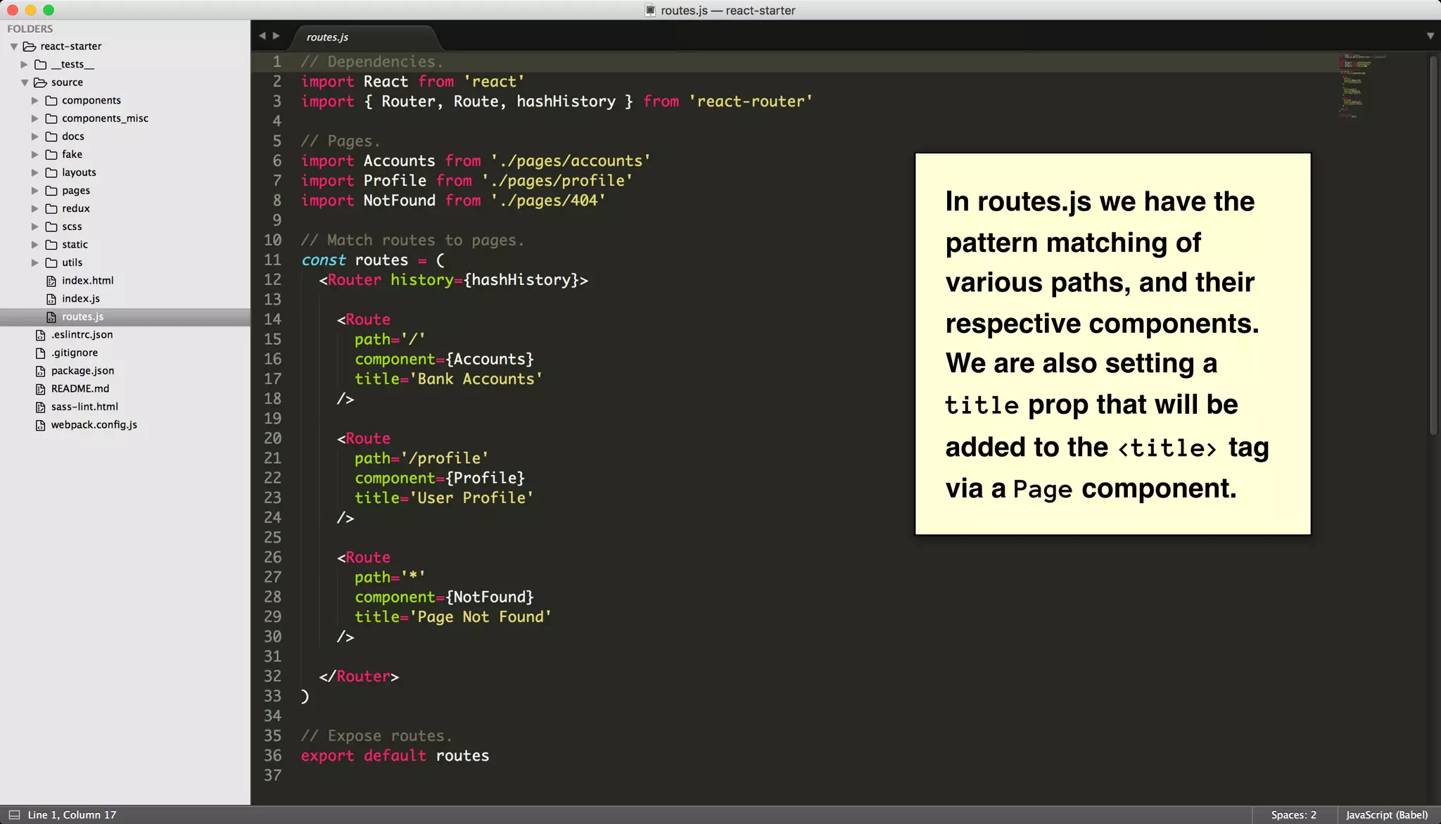Click the webpack.config.js file icon
Screen dimensions: 1441x824
click(x=41, y=425)
